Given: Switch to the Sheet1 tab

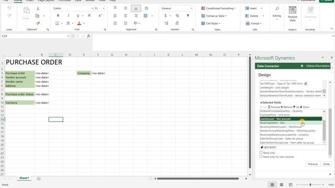Looking at the screenshot, I should (24, 178).
